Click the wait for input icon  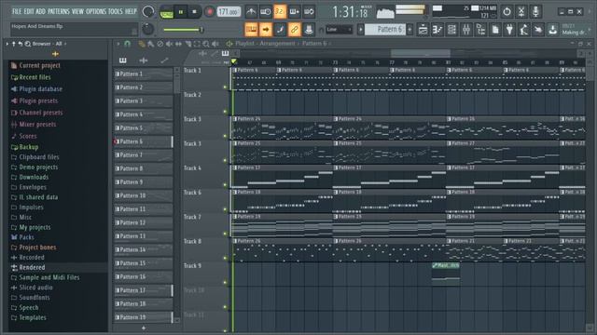point(265,12)
